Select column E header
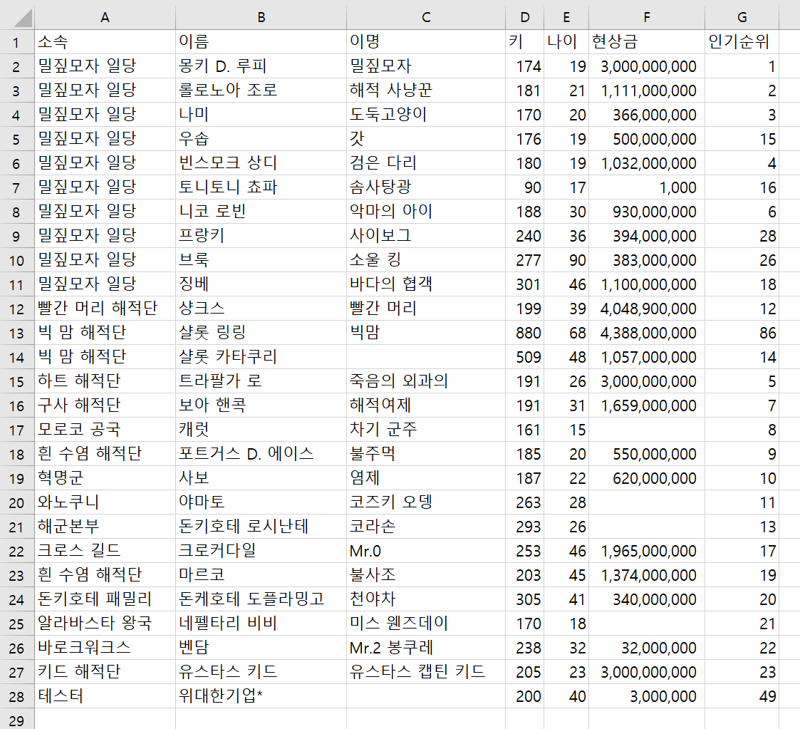 566,17
